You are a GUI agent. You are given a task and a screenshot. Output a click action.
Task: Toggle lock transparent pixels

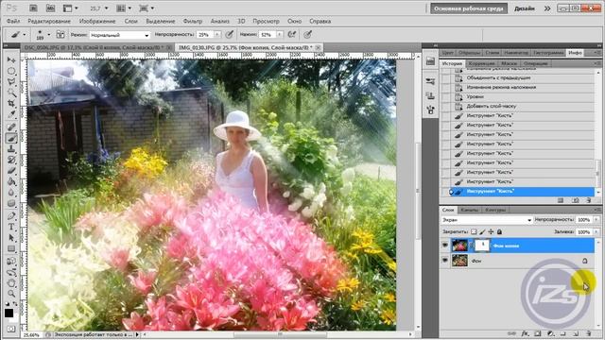(474, 231)
